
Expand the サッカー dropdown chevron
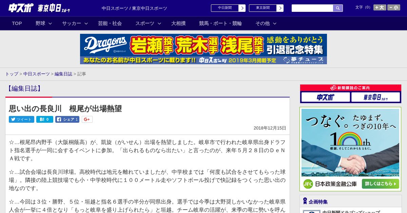click(86, 23)
